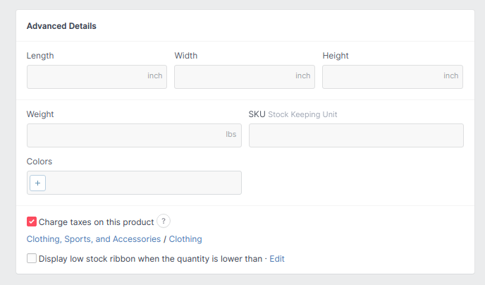Viewport: 485px width, 285px height.
Task: Focus the Height input field
Action: click(381, 76)
